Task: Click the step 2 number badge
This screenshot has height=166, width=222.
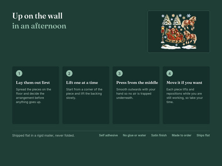Action: click(69, 73)
